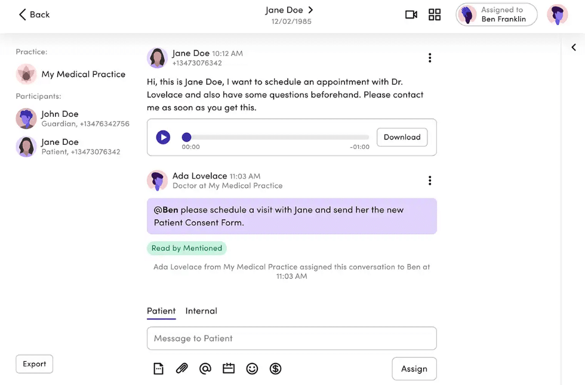Viewport: 585px width, 385px height.
Task: Start a video call from the header
Action: tap(411, 14)
